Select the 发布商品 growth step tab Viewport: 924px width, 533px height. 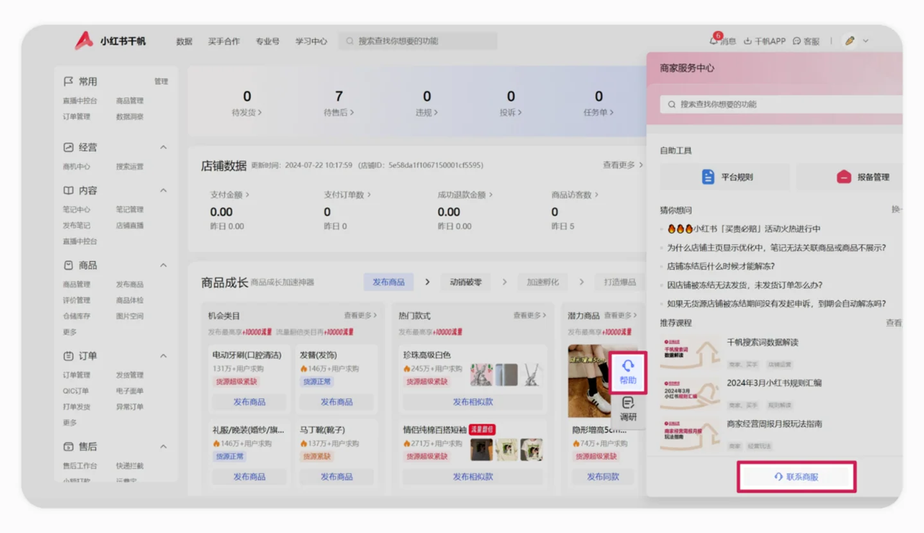388,282
